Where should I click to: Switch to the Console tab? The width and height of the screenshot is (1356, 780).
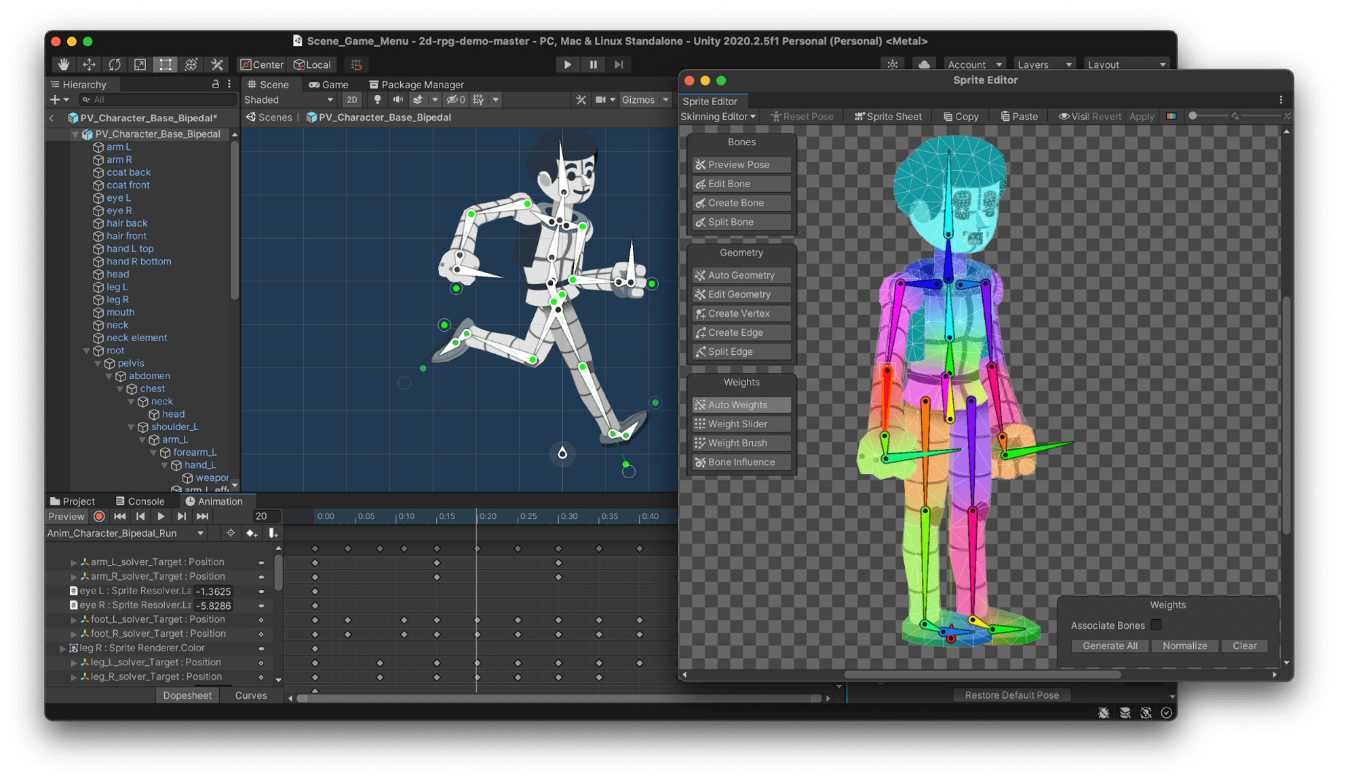[140, 501]
